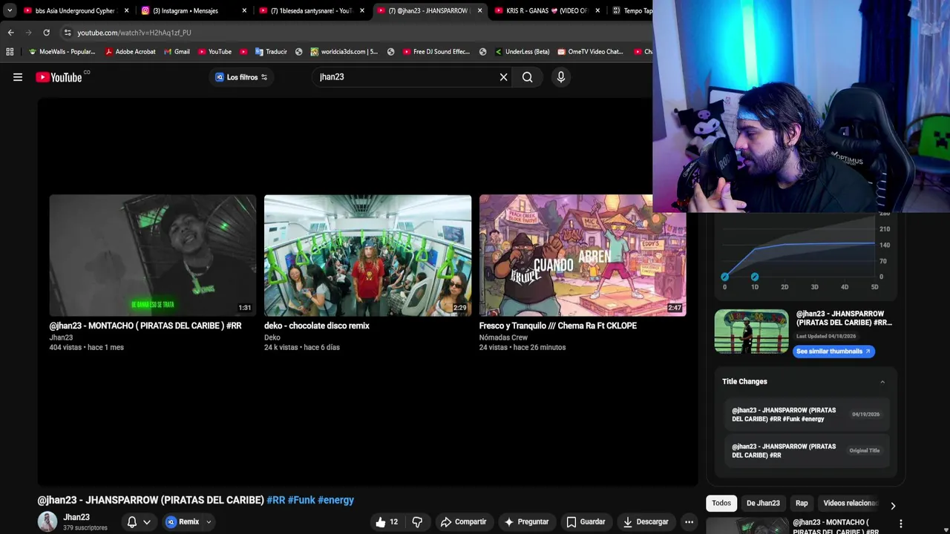Image resolution: width=950 pixels, height=534 pixels.
Task: Click the deko - chocolate disco remix title
Action: click(x=317, y=326)
